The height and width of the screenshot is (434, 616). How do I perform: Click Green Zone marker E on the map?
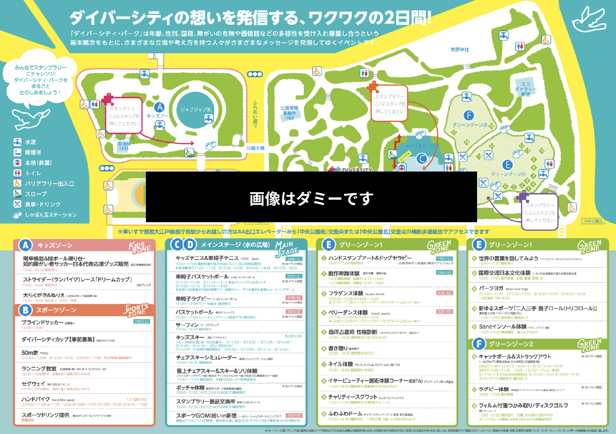[x=508, y=165]
